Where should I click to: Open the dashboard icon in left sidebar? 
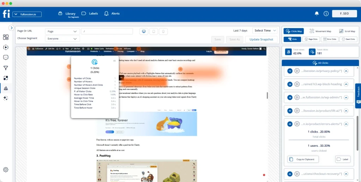point(6,37)
